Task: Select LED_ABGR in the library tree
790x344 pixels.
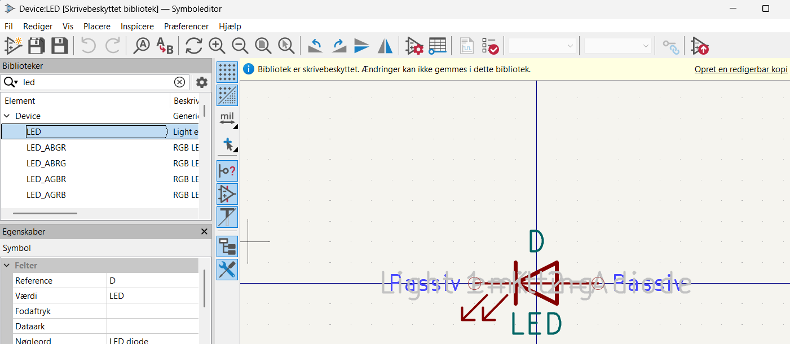Action: (46, 148)
